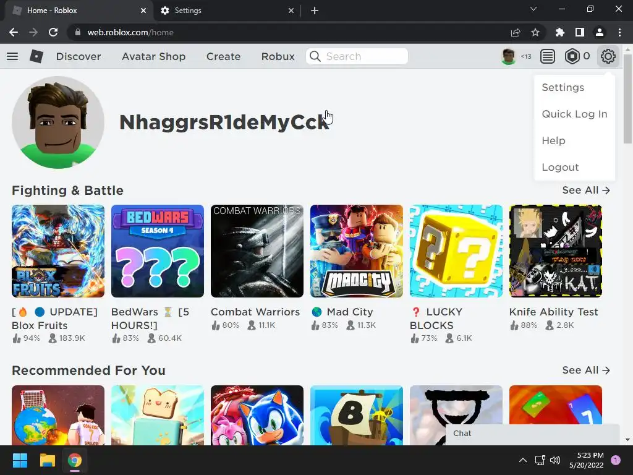Open the Chrome extensions puzzle icon
Viewport: 633px width, 475px height.
tap(560, 32)
